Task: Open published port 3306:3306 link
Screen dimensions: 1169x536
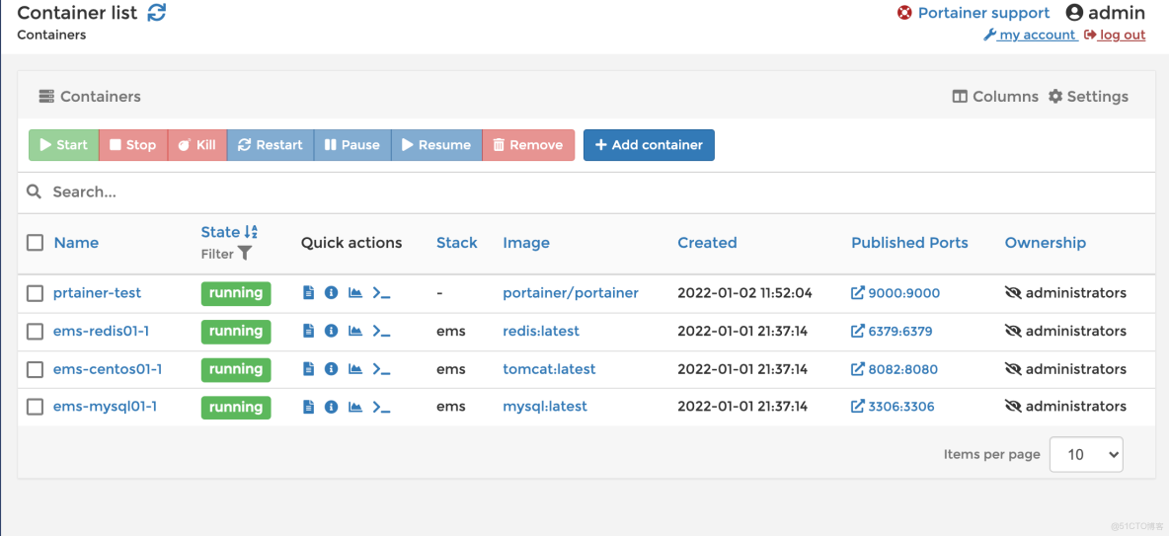Action: (x=894, y=407)
